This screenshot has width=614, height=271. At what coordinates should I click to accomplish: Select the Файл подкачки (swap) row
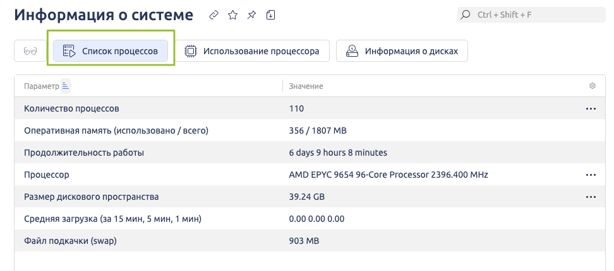click(71, 241)
